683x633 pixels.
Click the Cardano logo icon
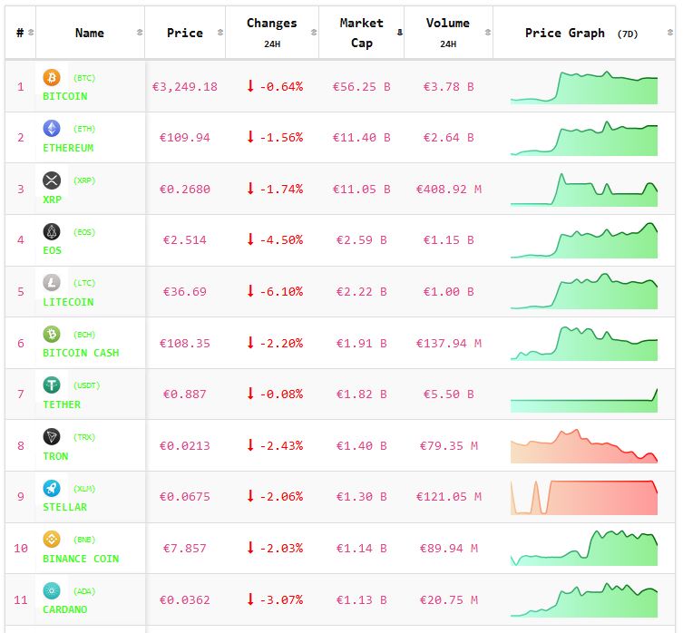point(52,590)
